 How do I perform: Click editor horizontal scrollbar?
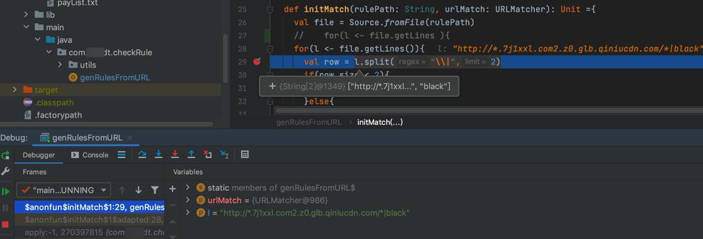pos(488,110)
